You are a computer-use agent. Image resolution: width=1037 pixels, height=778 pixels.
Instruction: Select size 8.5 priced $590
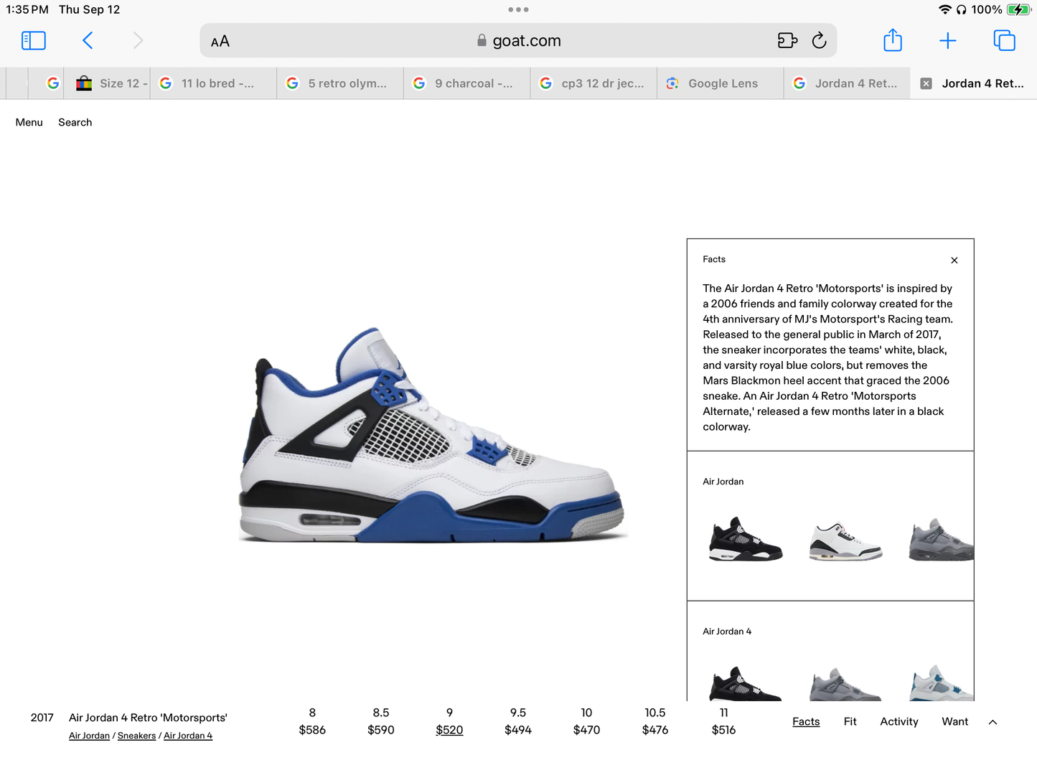381,721
